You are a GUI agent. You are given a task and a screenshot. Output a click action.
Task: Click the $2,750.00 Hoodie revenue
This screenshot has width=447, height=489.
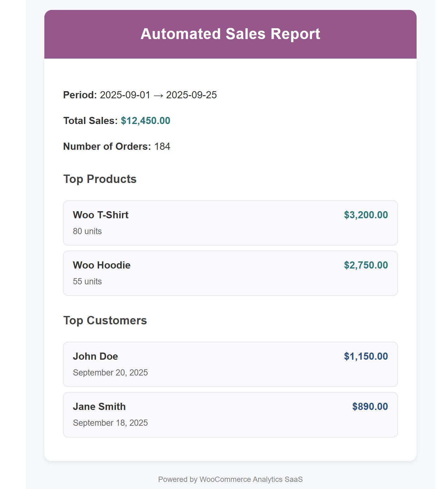tap(366, 265)
